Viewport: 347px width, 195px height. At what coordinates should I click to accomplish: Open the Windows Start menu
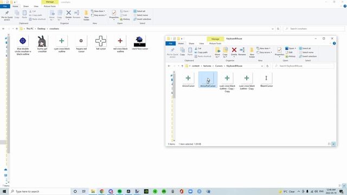[x=4, y=191]
